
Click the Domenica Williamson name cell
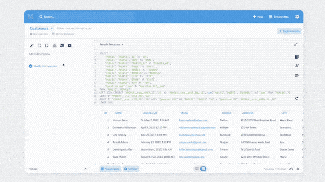tap(124, 128)
